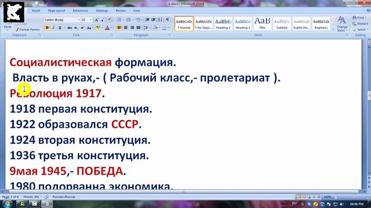Apply Subtitle style
Viewport: 371px width, 208px height.
(x=282, y=24)
